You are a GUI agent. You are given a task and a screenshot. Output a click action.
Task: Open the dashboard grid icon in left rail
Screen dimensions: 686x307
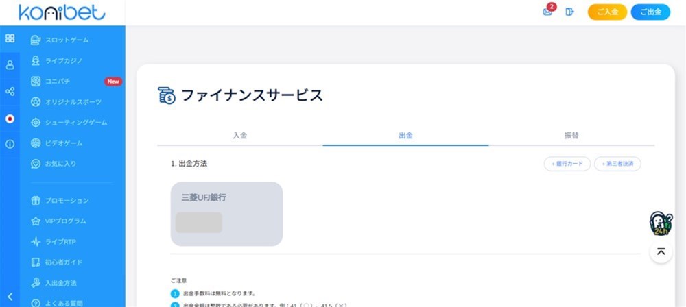point(10,38)
